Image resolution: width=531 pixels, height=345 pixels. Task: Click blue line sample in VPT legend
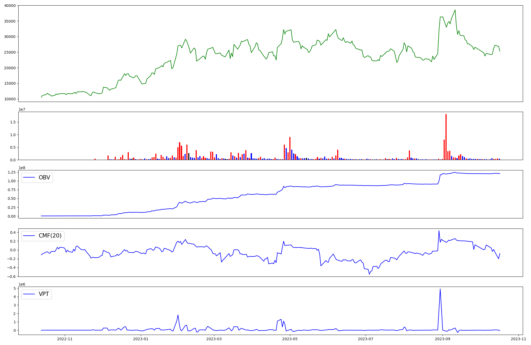pos(29,294)
